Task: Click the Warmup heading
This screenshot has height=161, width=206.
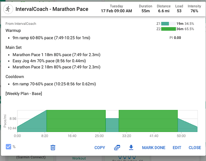Action: tap(13, 31)
